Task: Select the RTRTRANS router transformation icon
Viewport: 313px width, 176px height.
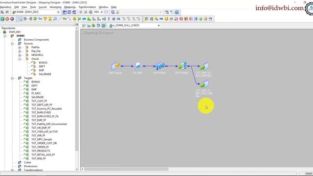Action: [182, 66]
